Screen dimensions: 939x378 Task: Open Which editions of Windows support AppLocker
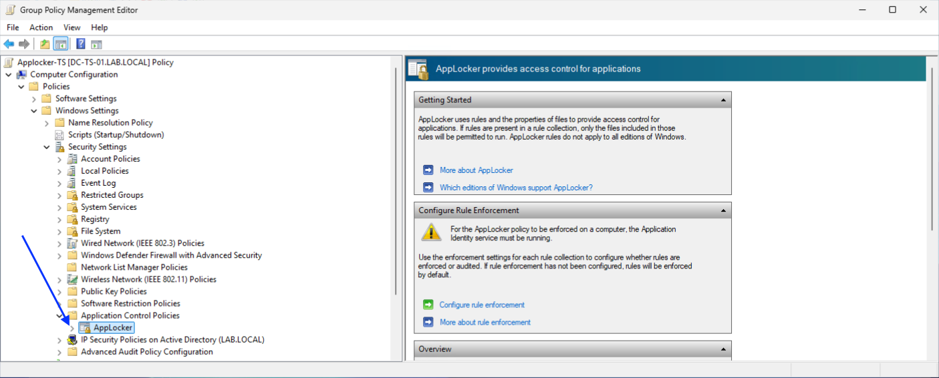(516, 188)
